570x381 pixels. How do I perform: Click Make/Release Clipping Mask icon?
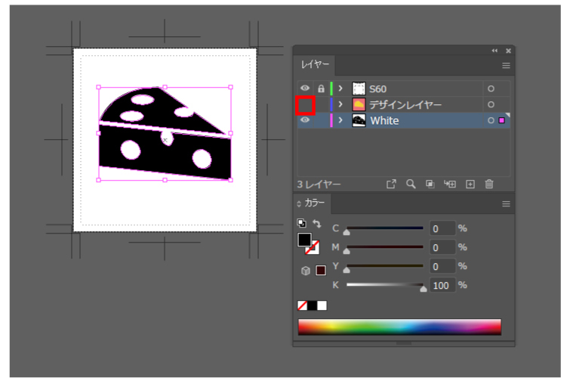tap(430, 184)
